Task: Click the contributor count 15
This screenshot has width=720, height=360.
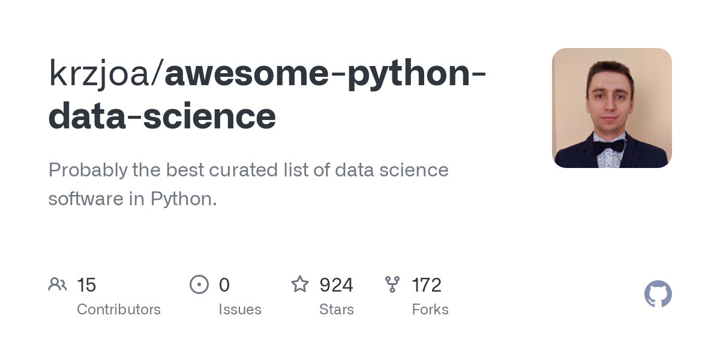Action: [86, 285]
